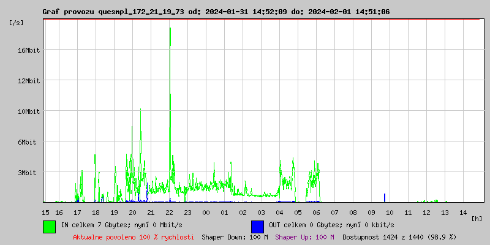Viewport: 490px width, 245px height.
Task: Click the 'Shaper Down: 100 M' label
Action: pos(235,237)
